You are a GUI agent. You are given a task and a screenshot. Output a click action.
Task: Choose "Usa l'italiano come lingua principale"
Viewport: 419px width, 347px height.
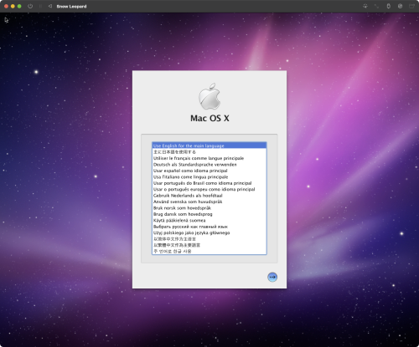209,176
